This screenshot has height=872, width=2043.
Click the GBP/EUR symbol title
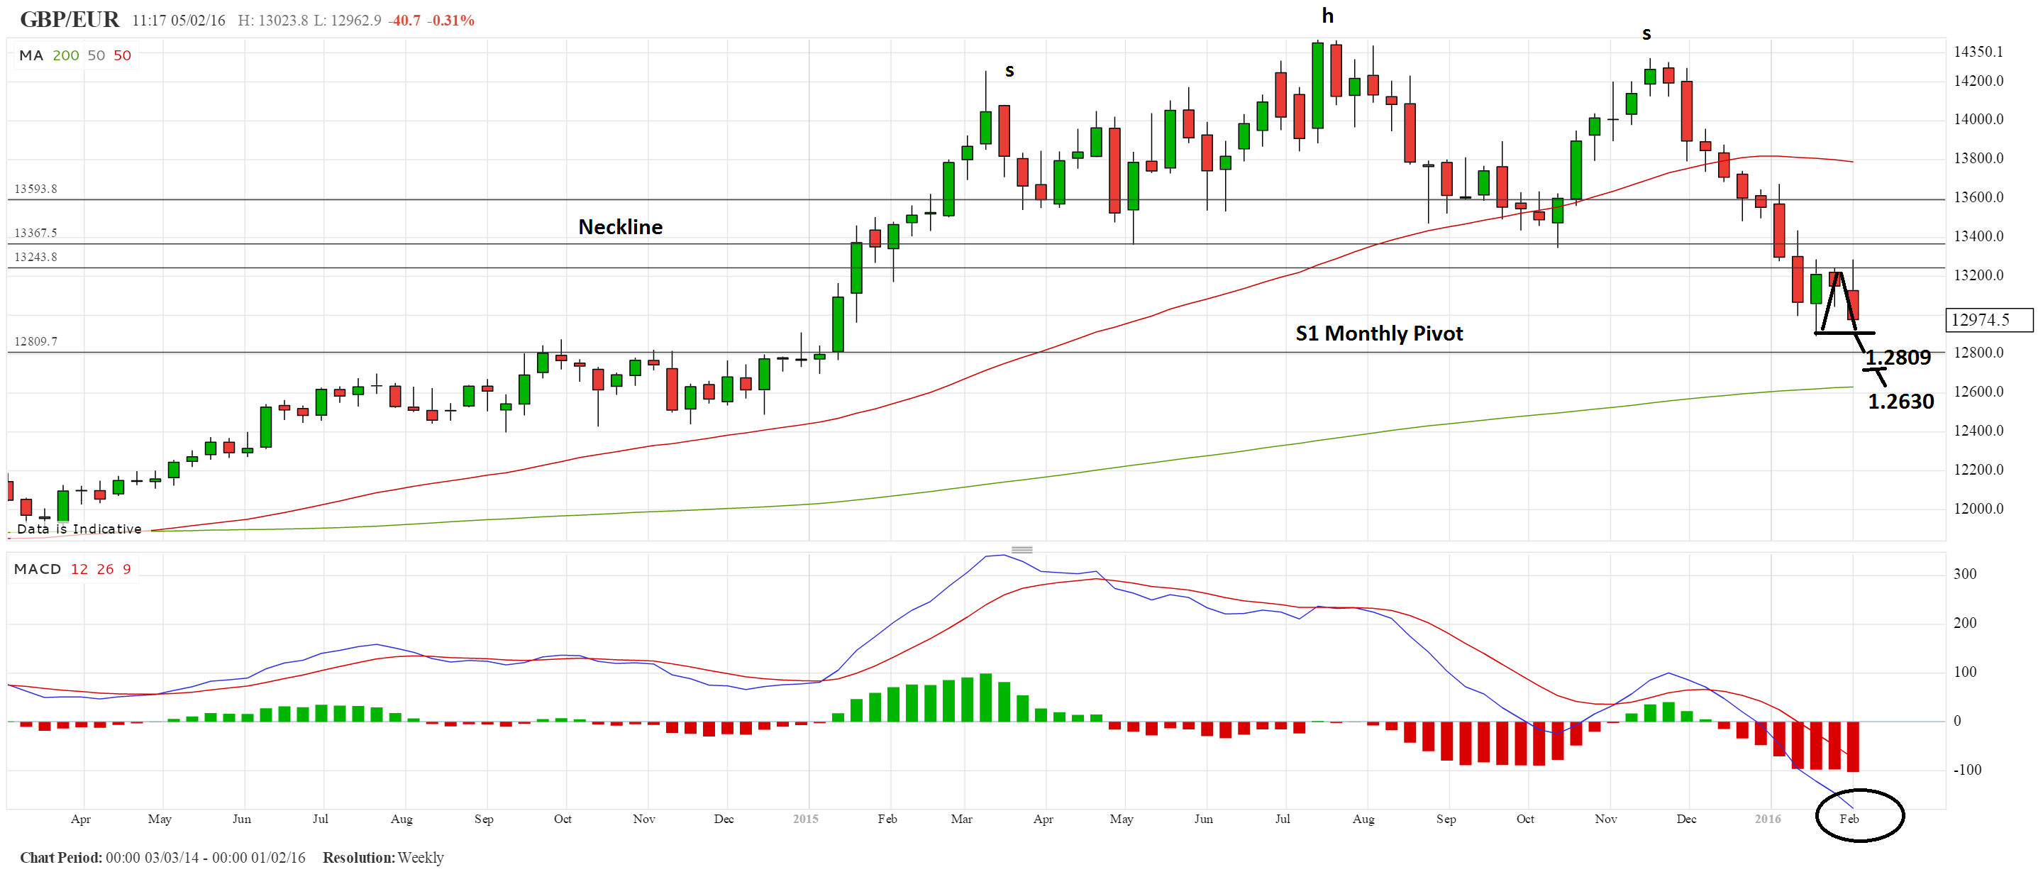[x=70, y=19]
